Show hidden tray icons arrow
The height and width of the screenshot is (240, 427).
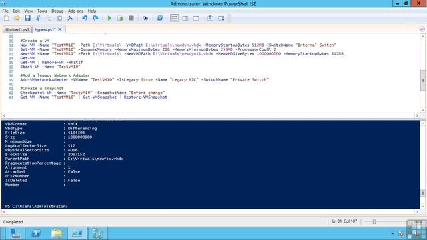[392, 233]
